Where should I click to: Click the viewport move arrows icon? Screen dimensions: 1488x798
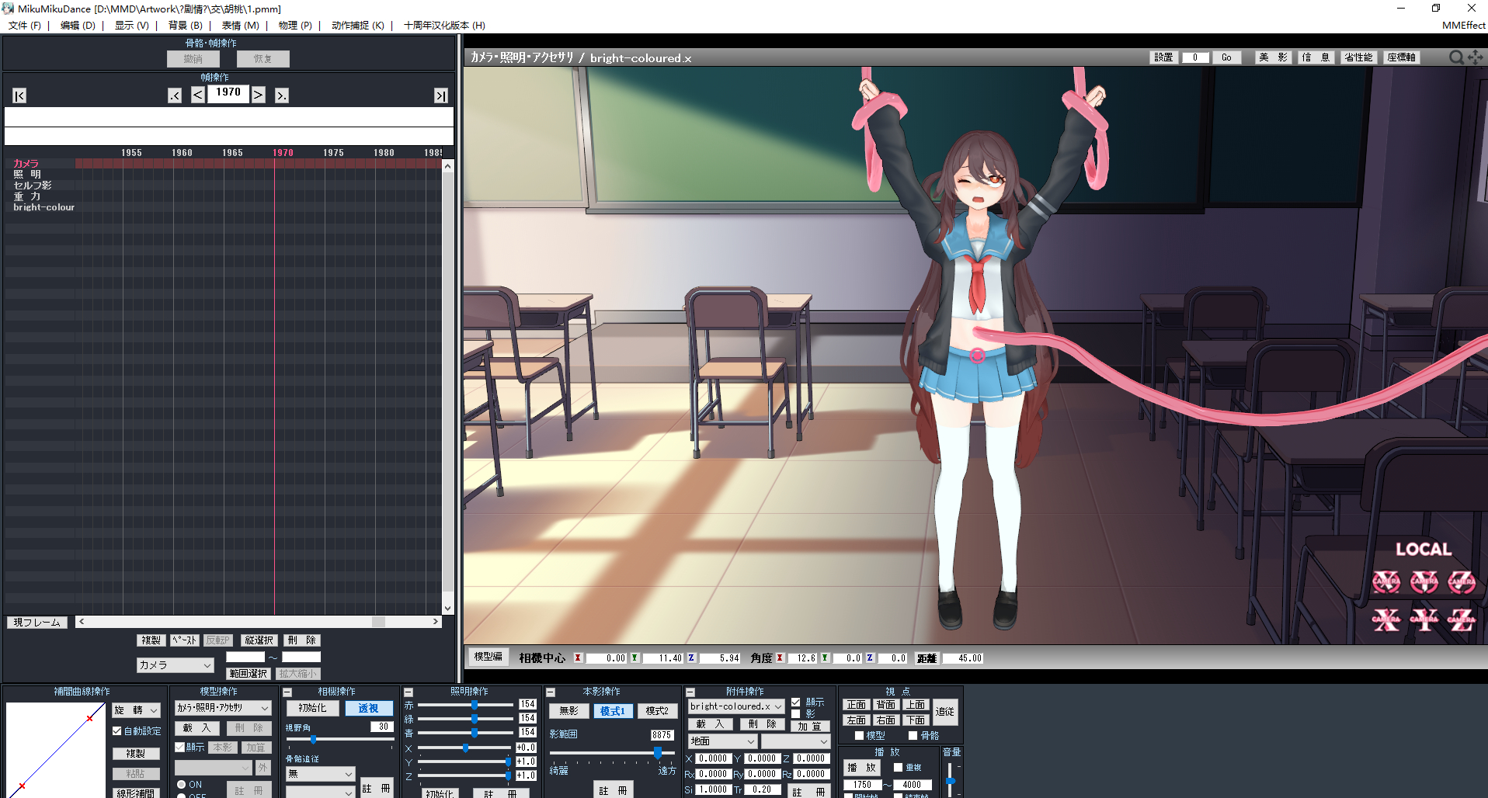1475,57
